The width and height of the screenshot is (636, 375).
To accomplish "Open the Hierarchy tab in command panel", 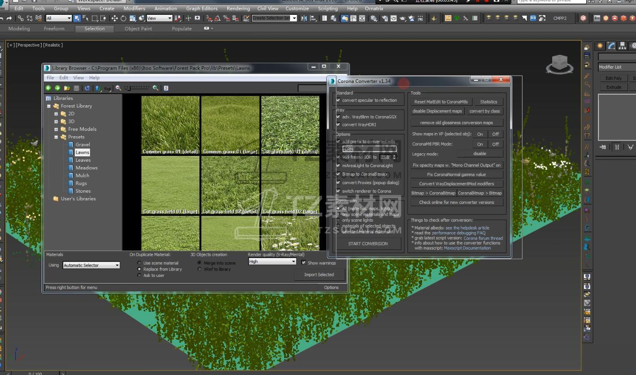I will [x=622, y=46].
